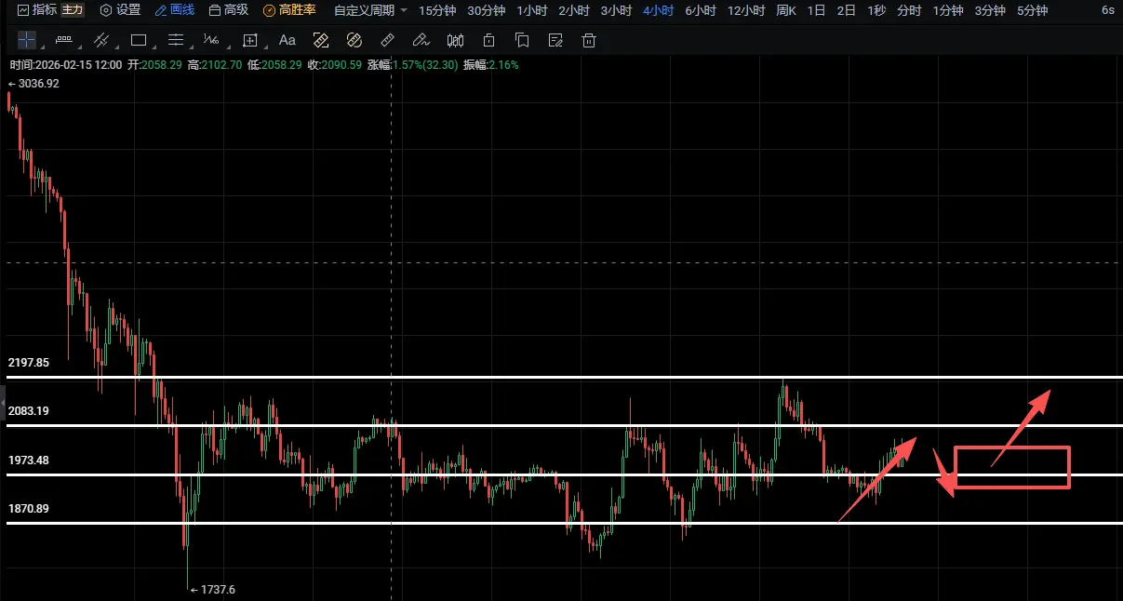The image size is (1123, 601).
Task: Click the 1973.48 price level label
Action: click(29, 461)
